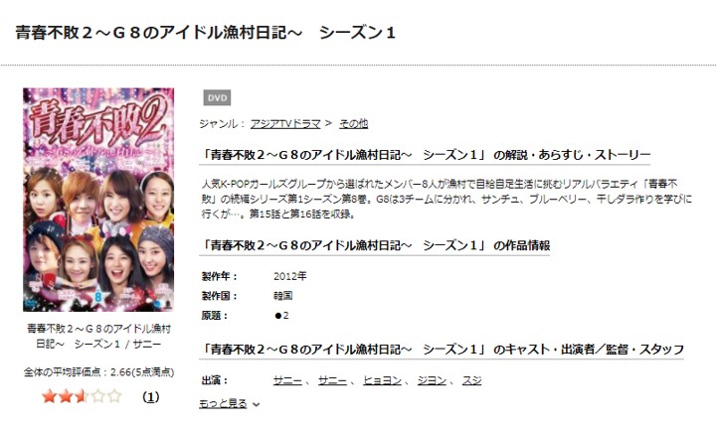This screenshot has height=429, width=716.
Task: Open the first サニー cast link
Action: click(287, 380)
